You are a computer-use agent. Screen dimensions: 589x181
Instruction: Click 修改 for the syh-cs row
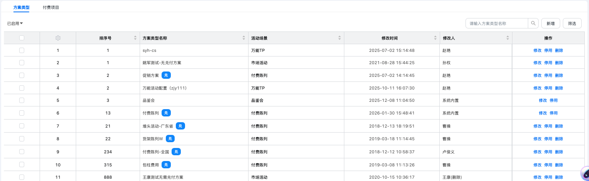[537, 50]
